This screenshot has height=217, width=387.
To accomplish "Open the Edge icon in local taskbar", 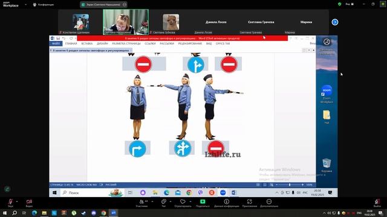I will pos(34,213).
